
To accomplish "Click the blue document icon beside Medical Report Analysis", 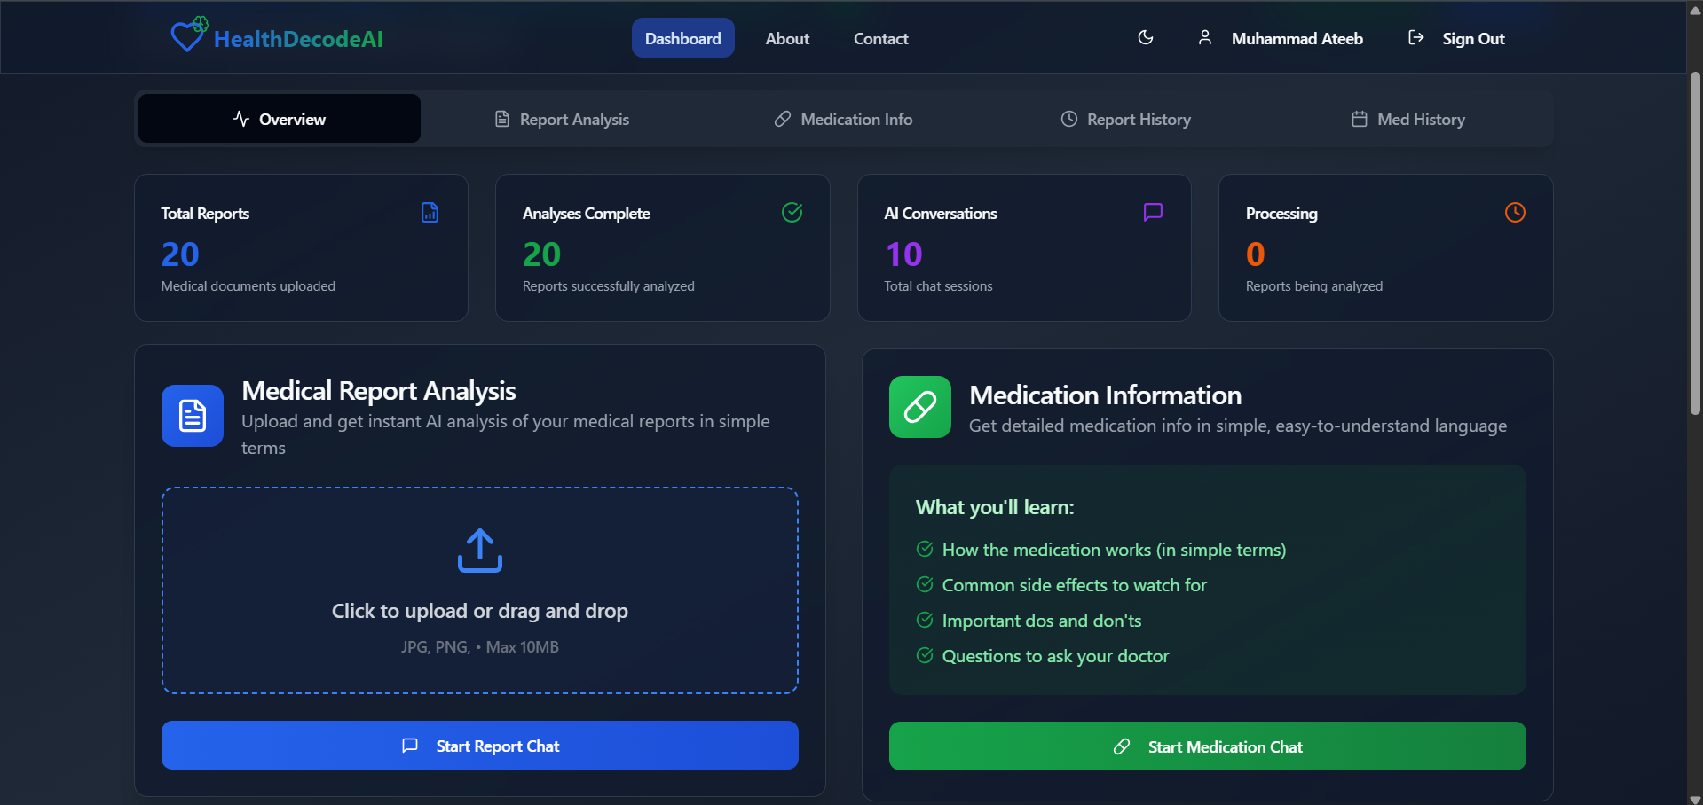I will 192,414.
